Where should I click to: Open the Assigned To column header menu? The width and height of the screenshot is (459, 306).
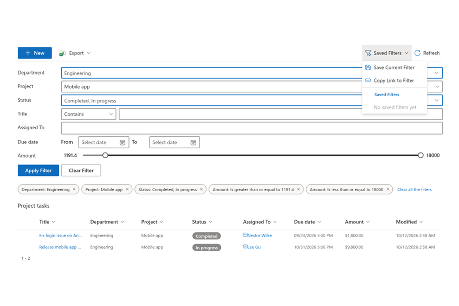coord(260,222)
